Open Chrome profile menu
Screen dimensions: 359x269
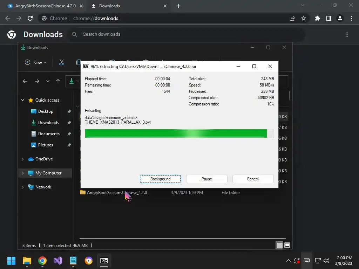tap(340, 18)
